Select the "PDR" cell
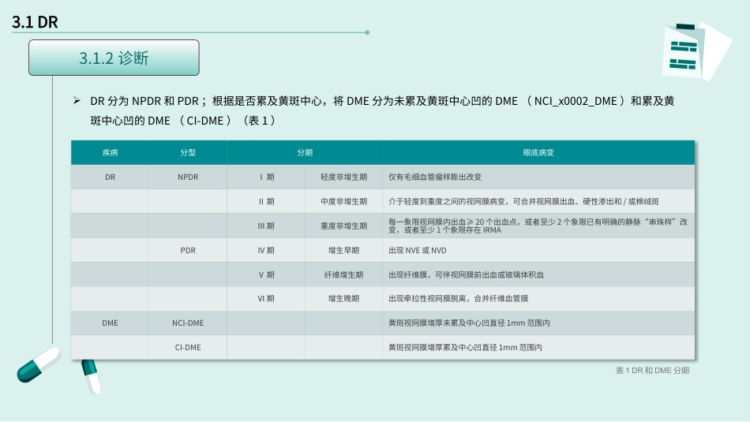This screenshot has width=750, height=422. [x=188, y=250]
